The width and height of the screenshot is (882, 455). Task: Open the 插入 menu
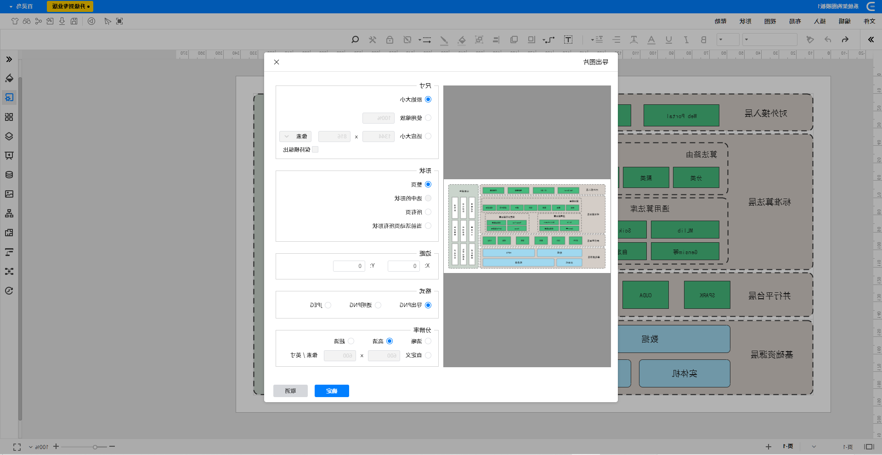(820, 21)
